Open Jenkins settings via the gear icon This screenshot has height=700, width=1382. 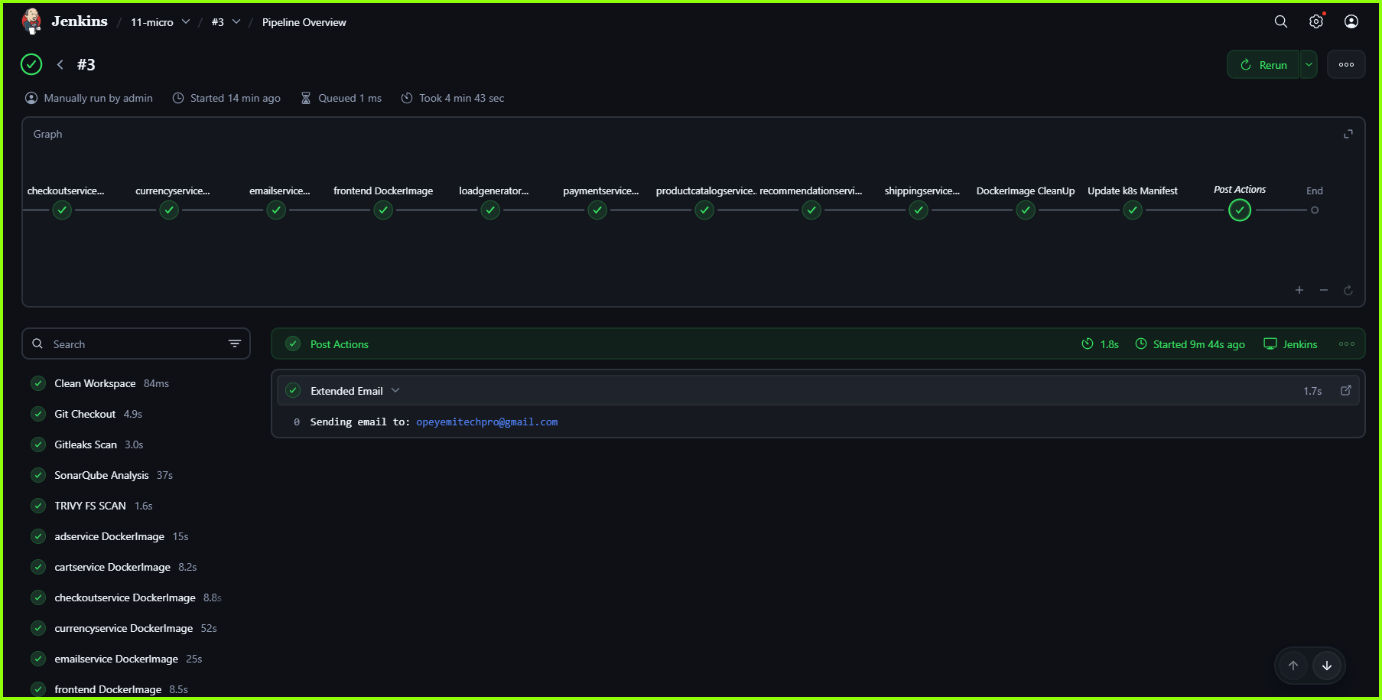[x=1316, y=21]
